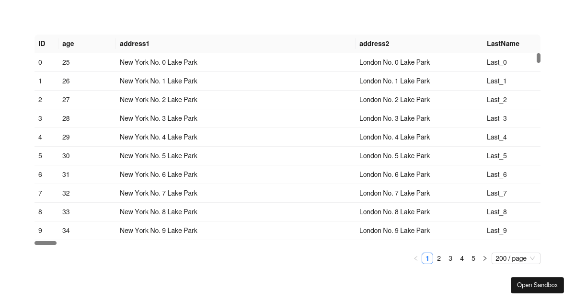Click the age column header
The image size is (575, 302).
point(68,44)
